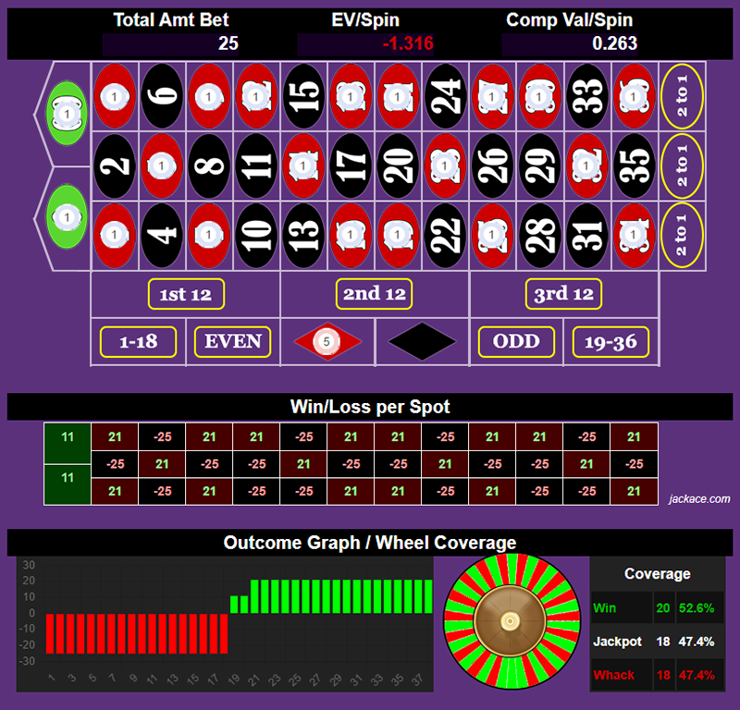Place a bet on black 2
Image resolution: width=740 pixels, height=710 pixels.
[x=115, y=165]
